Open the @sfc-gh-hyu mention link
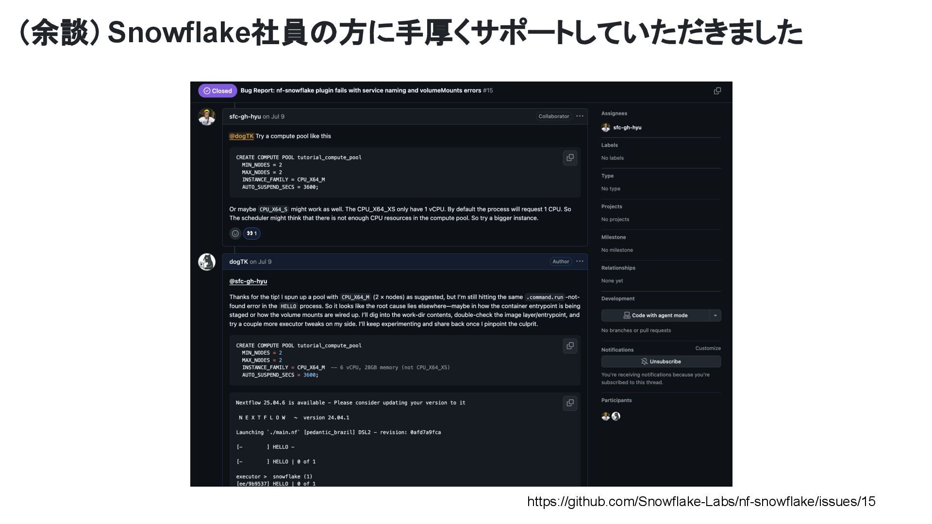Screen dimensions: 932x524 click(248, 281)
